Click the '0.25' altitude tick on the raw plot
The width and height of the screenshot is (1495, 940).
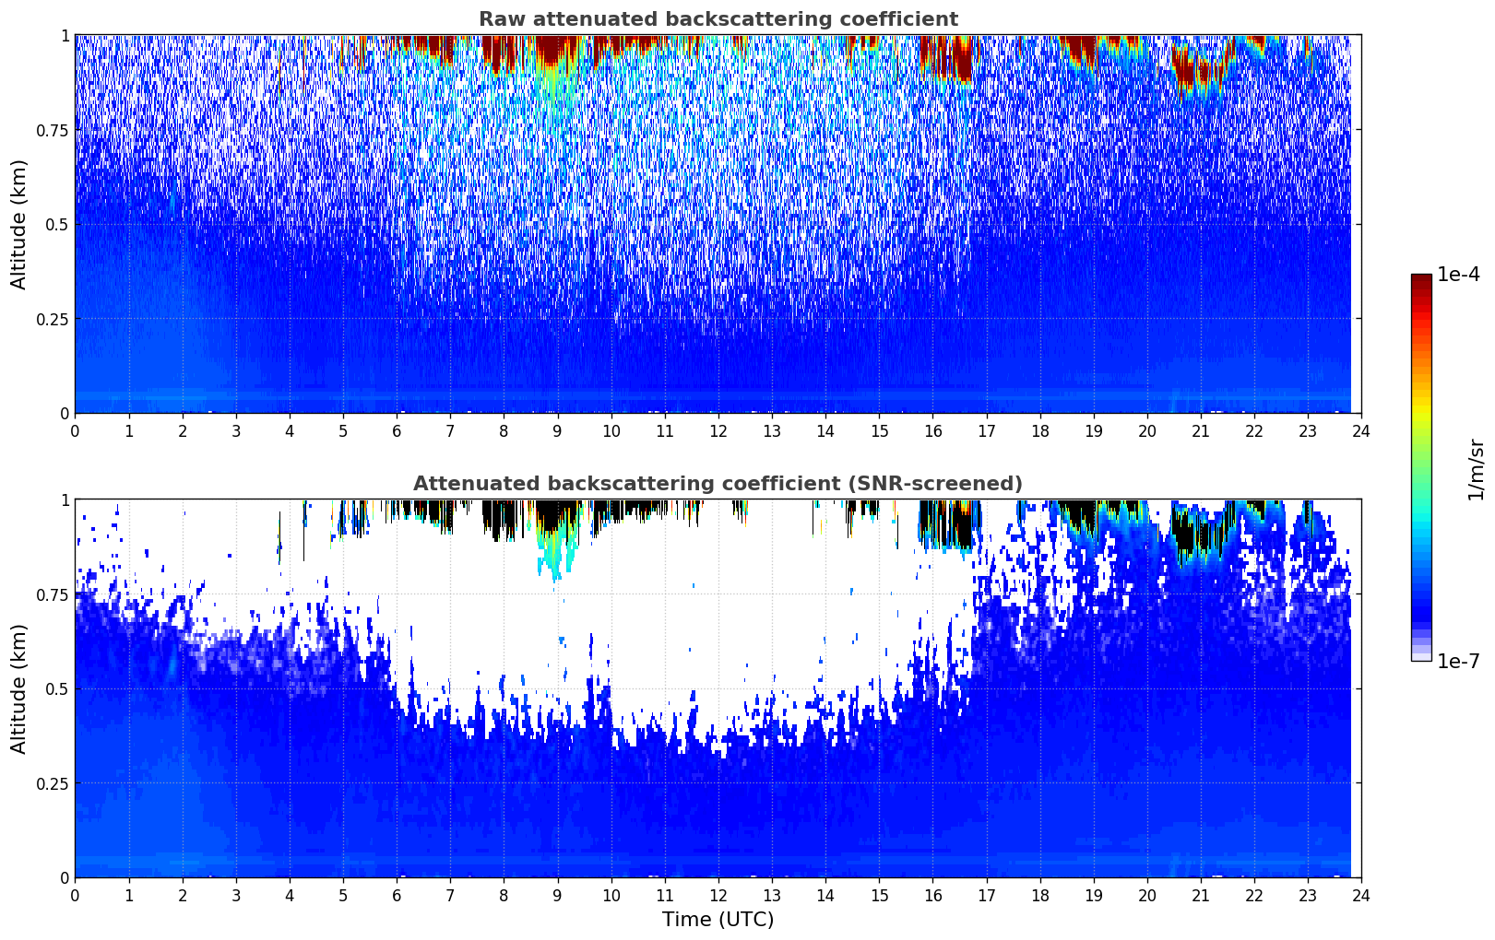(x=53, y=319)
